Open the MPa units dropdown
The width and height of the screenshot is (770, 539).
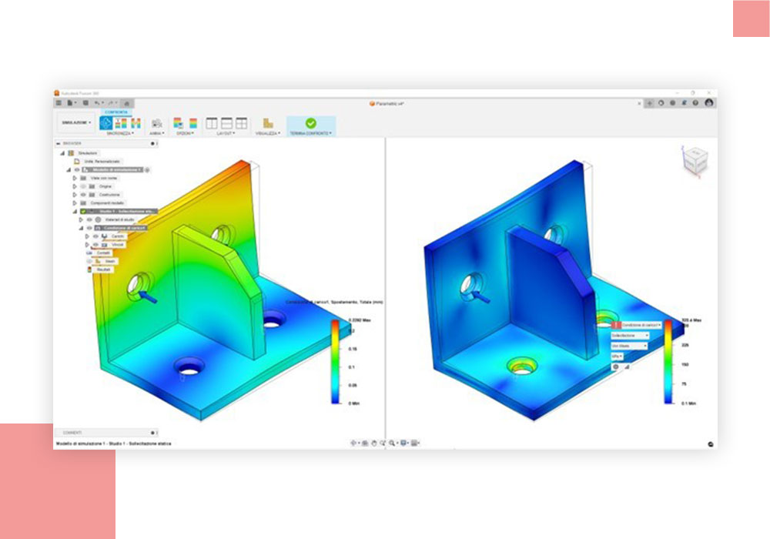[x=617, y=356]
